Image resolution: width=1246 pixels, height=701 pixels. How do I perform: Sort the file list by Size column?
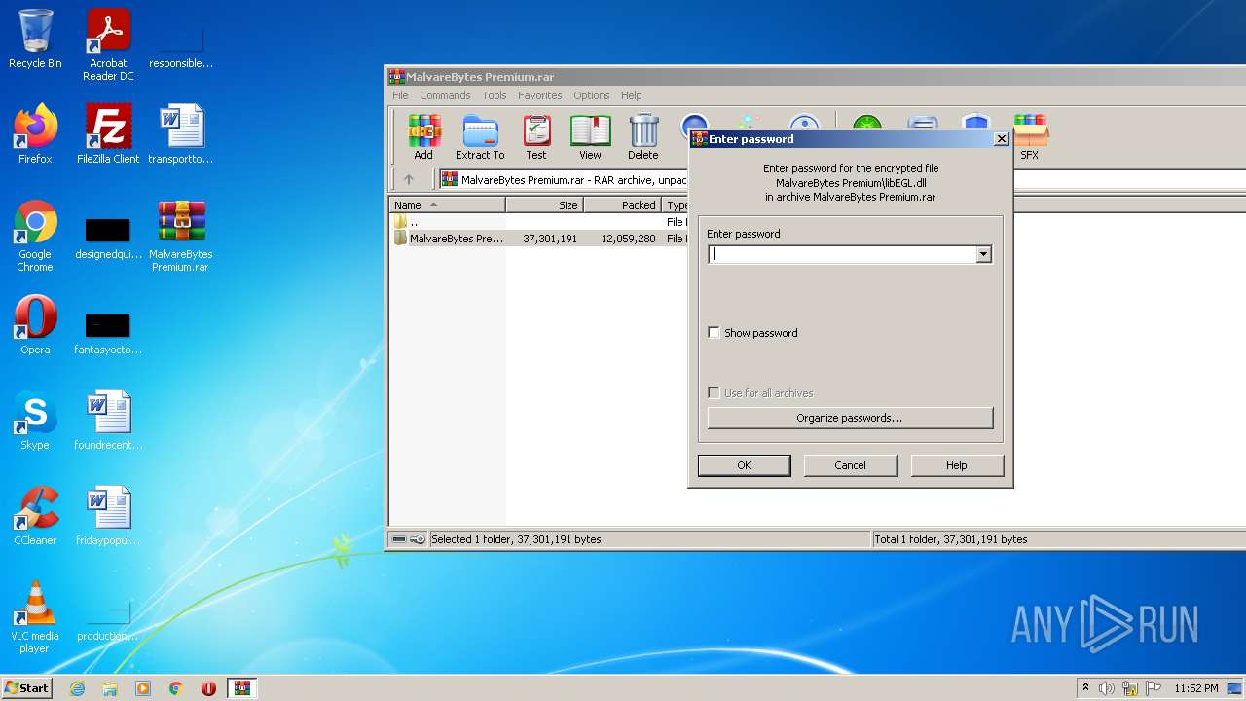[544, 205]
